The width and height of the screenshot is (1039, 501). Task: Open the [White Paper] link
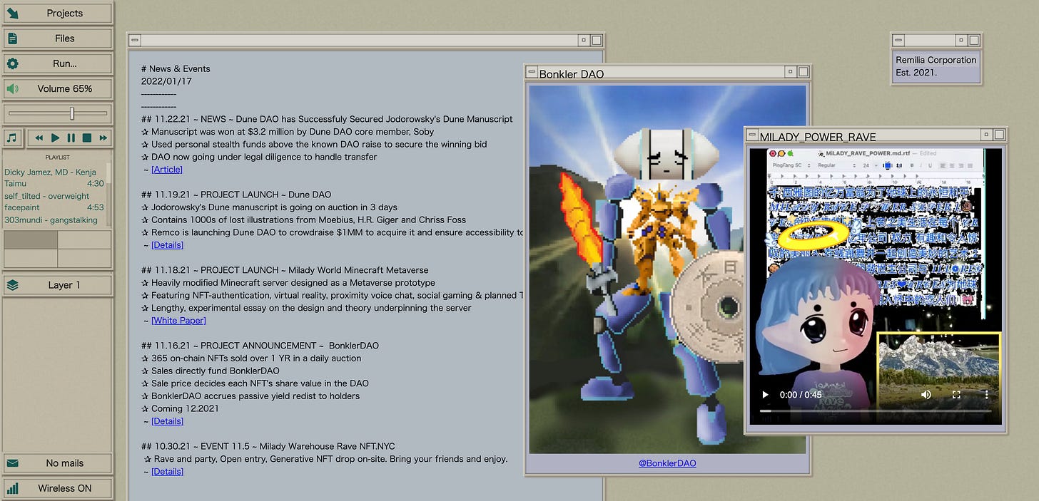click(178, 321)
